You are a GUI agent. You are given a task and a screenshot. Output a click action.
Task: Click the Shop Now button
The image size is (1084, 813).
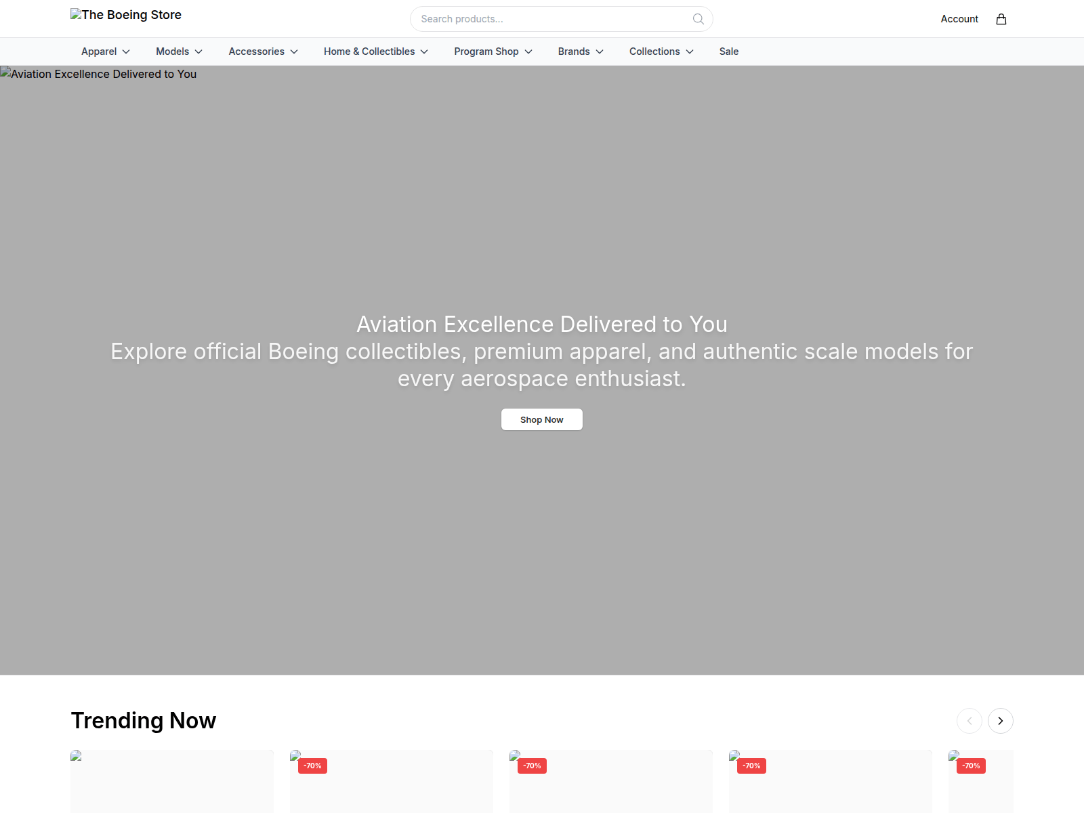point(542,419)
